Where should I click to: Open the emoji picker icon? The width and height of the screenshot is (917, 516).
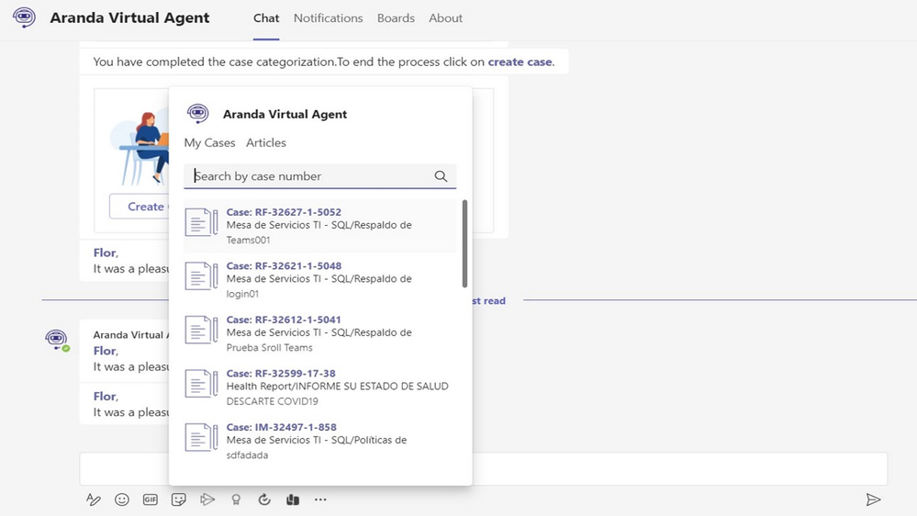click(x=122, y=499)
